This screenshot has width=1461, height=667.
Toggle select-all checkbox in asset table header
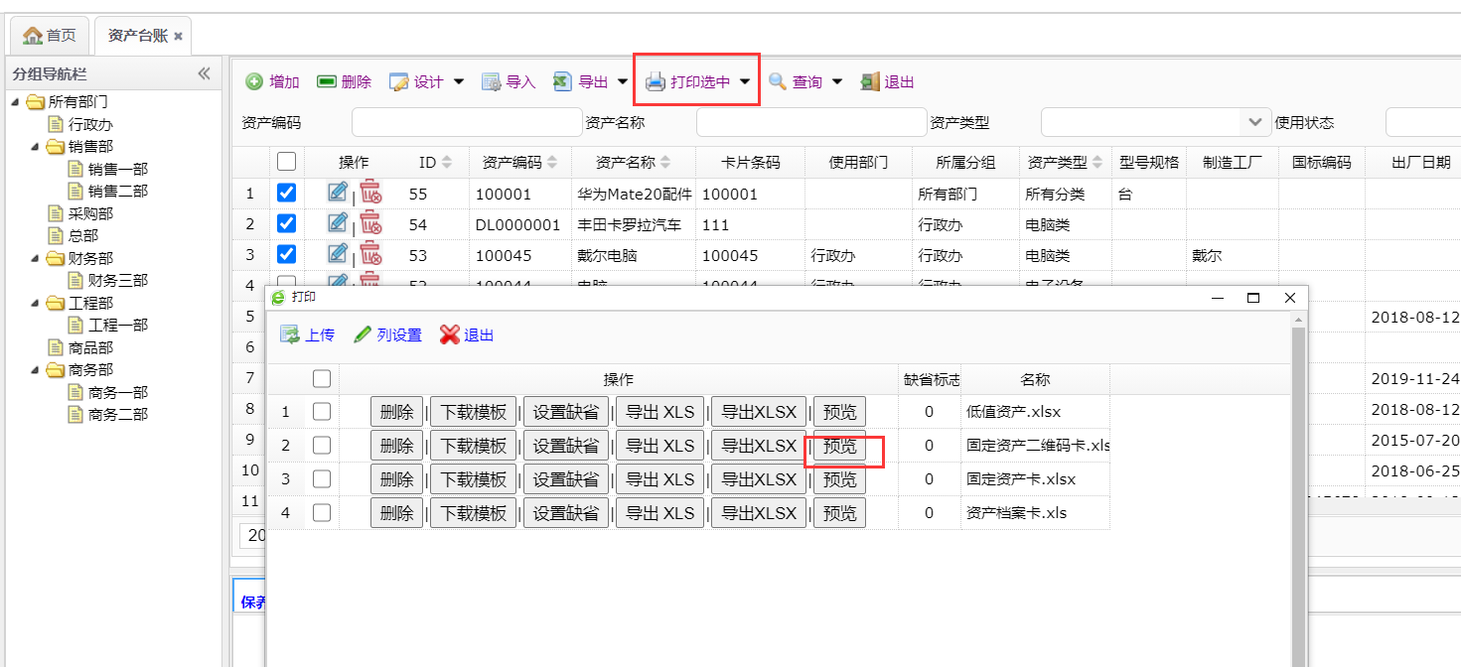pos(286,162)
